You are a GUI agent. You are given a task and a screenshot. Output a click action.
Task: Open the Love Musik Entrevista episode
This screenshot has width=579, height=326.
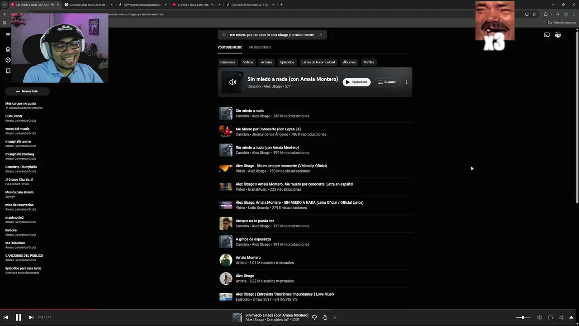click(x=315, y=297)
